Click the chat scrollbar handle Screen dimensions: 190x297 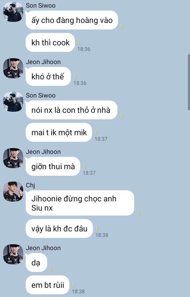tap(189, 82)
